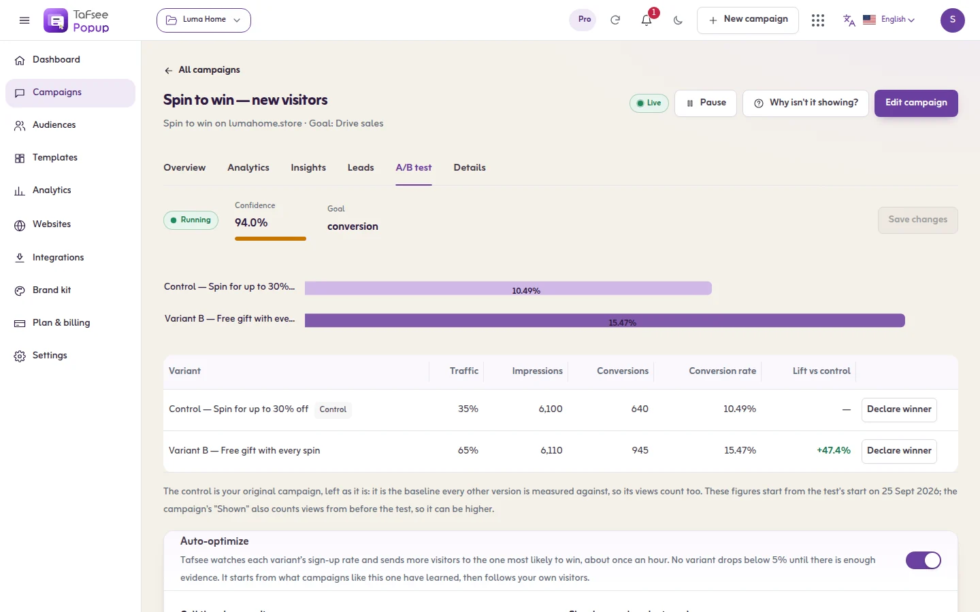Click the US flag icon
Viewport: 980px width, 612px height.
tap(869, 20)
